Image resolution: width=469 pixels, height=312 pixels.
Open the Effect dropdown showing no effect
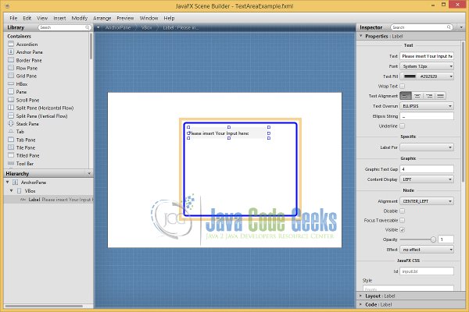coord(427,250)
